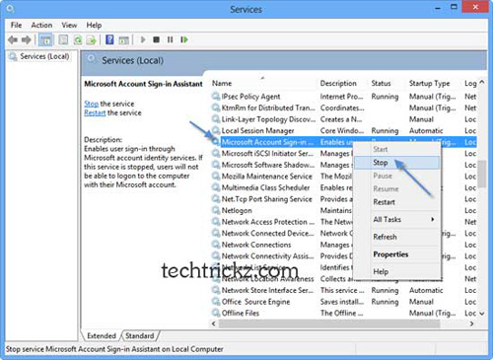Click the Mozilla Maintenance Service gear icon

click(x=216, y=176)
